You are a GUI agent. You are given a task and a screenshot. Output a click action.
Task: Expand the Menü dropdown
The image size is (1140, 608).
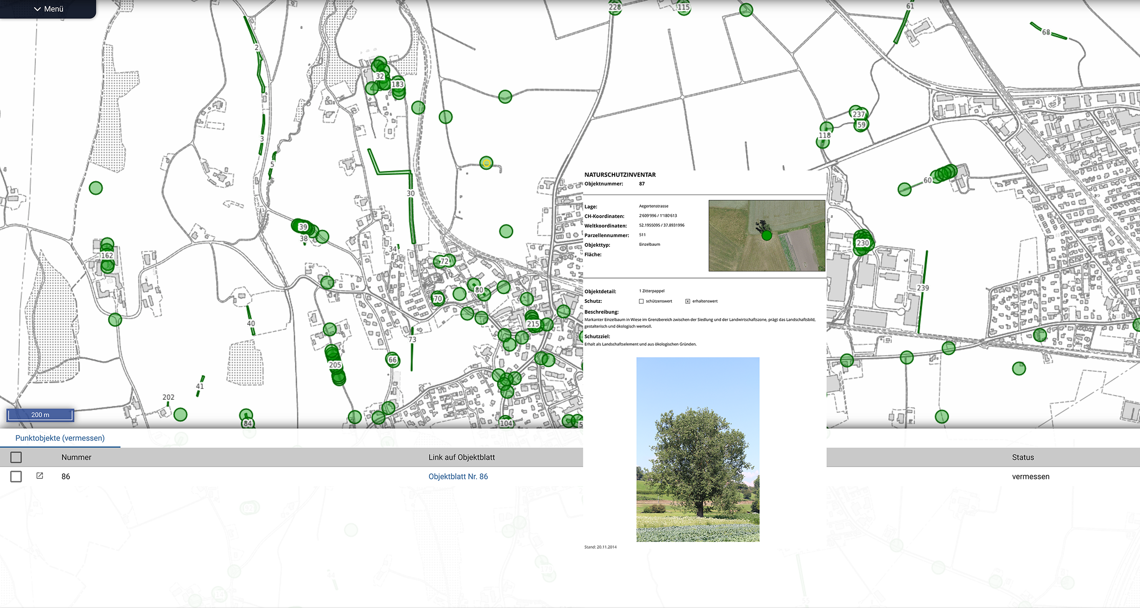(48, 9)
